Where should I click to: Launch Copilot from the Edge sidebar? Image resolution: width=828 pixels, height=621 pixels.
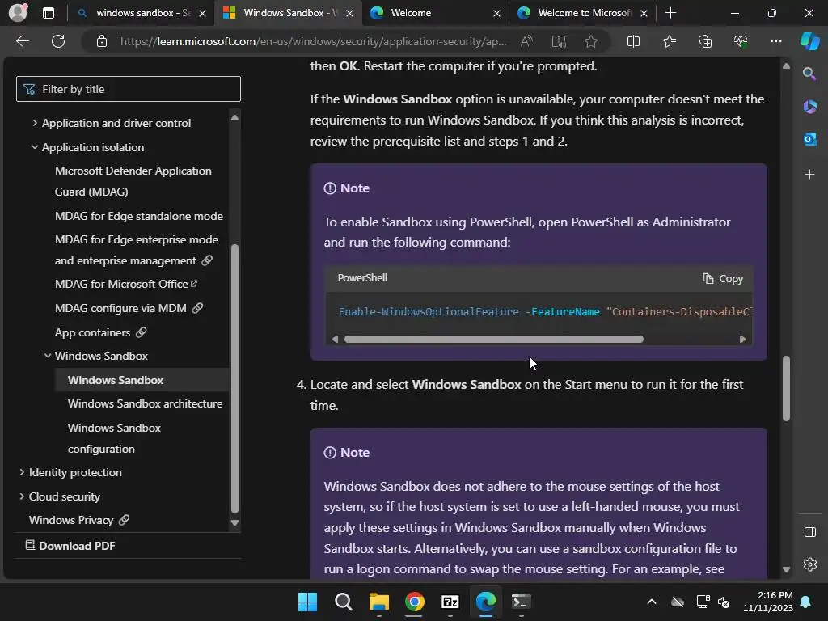[810, 41]
